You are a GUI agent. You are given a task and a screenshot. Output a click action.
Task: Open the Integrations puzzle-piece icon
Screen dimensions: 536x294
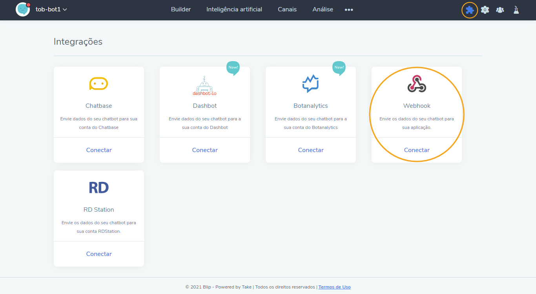[x=470, y=10]
